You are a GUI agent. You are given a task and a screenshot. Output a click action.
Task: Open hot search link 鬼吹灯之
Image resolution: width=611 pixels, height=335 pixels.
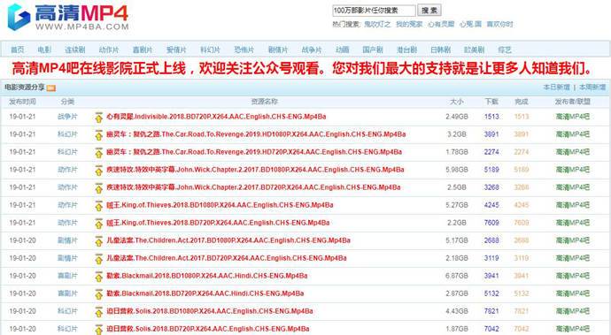point(377,24)
